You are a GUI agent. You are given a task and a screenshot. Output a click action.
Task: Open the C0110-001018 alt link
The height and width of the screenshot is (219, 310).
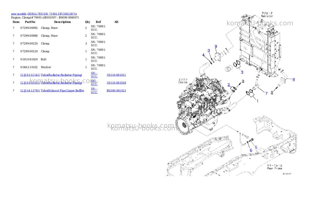[116, 83]
